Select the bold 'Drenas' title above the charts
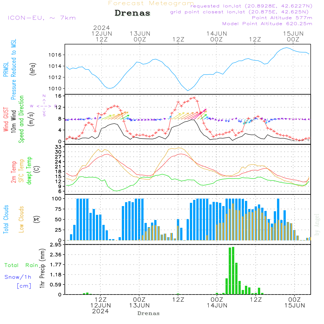This screenshot has width=324, height=324. [132, 13]
